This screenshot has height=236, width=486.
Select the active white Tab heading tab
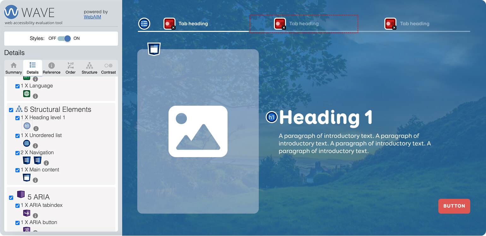[x=193, y=24]
